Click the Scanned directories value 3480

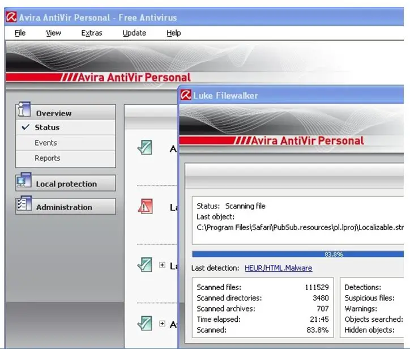[x=321, y=298]
